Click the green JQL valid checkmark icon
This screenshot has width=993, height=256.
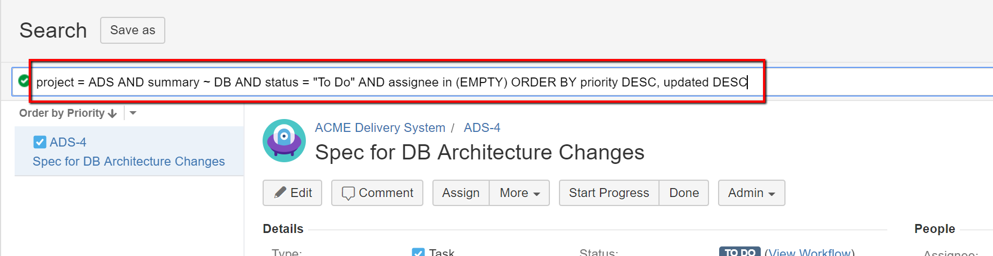24,81
